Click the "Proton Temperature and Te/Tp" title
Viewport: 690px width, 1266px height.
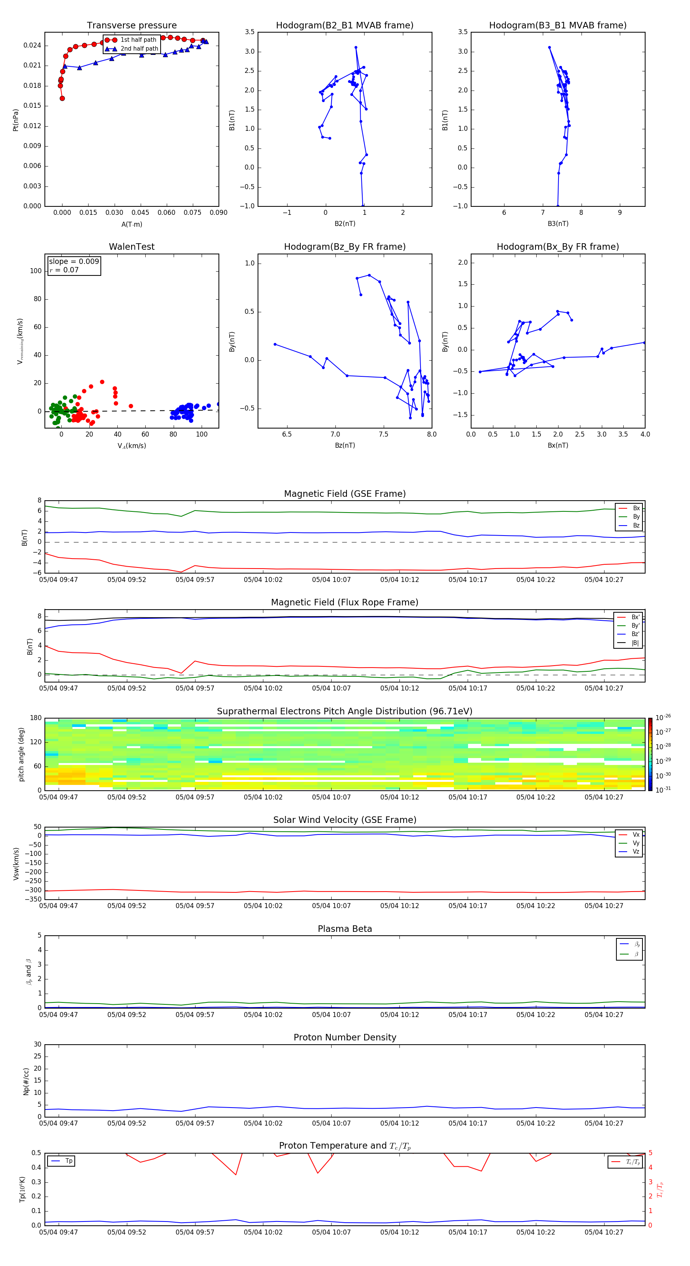(345, 1146)
